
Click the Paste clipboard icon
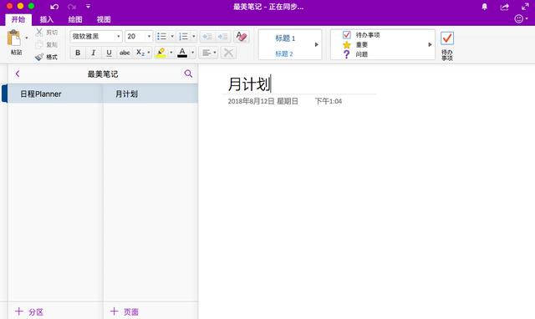tap(14, 38)
